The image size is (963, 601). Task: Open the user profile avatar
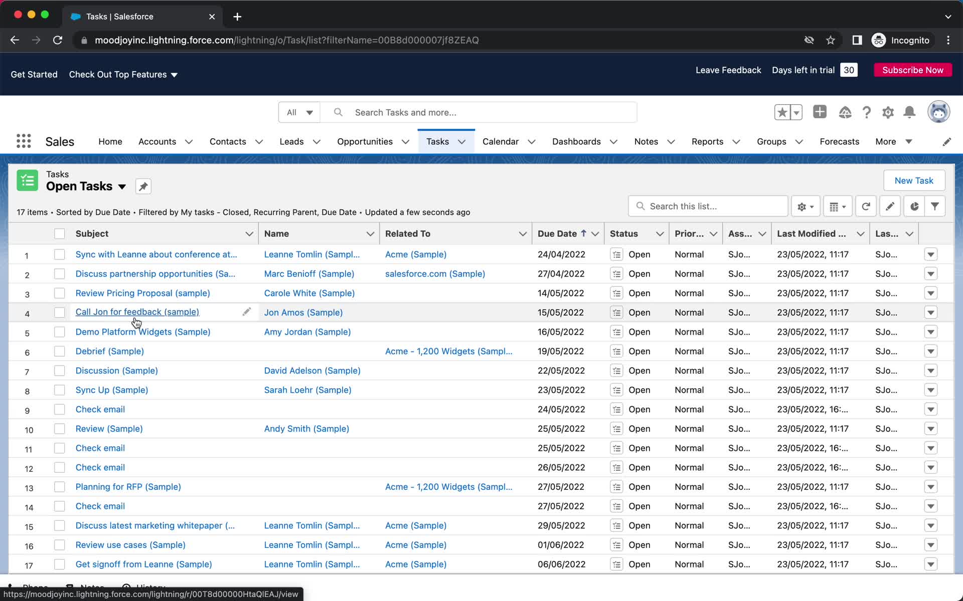tap(938, 112)
